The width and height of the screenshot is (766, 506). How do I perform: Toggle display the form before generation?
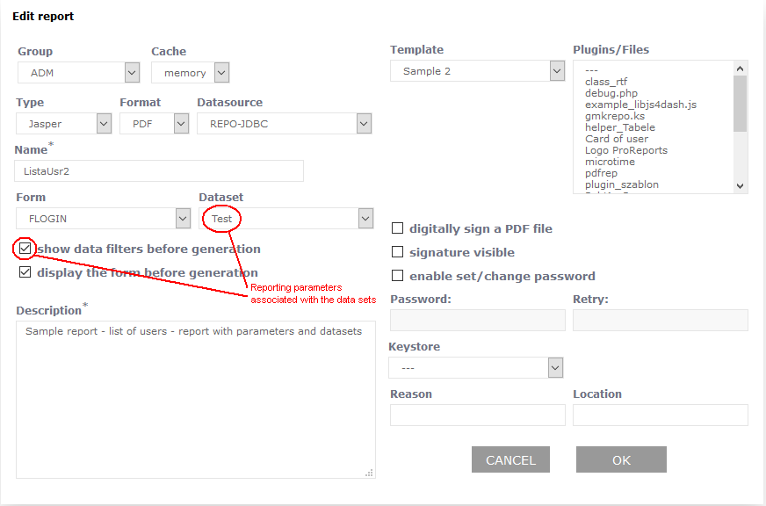[25, 272]
